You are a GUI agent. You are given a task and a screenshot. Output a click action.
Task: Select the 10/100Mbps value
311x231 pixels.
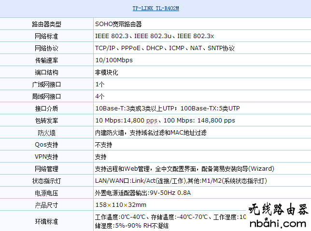pos(114,60)
